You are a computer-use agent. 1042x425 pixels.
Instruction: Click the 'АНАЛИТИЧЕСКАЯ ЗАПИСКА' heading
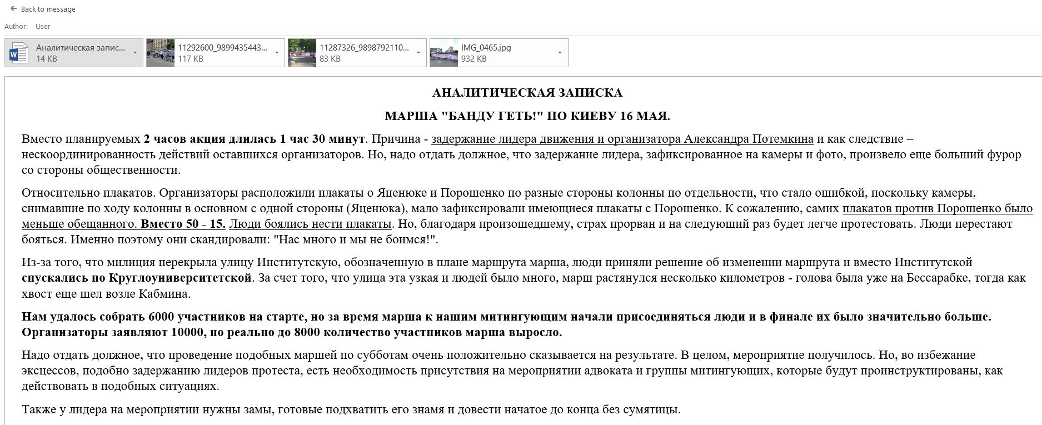pos(527,93)
